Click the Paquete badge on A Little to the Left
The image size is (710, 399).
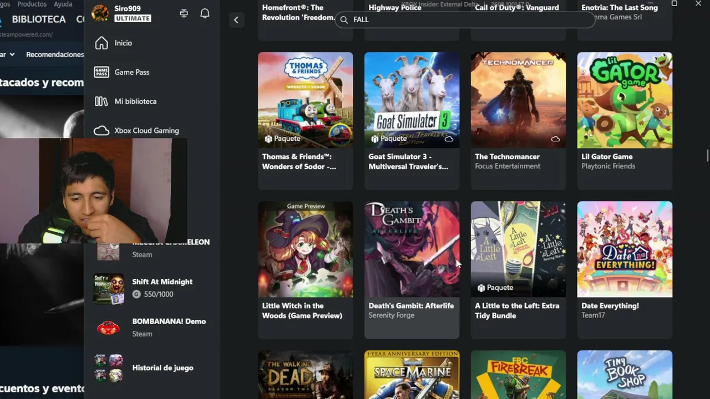pyautogui.click(x=495, y=288)
